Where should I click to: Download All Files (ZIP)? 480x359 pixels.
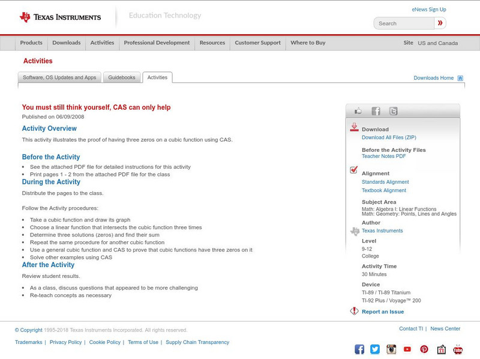pos(389,137)
